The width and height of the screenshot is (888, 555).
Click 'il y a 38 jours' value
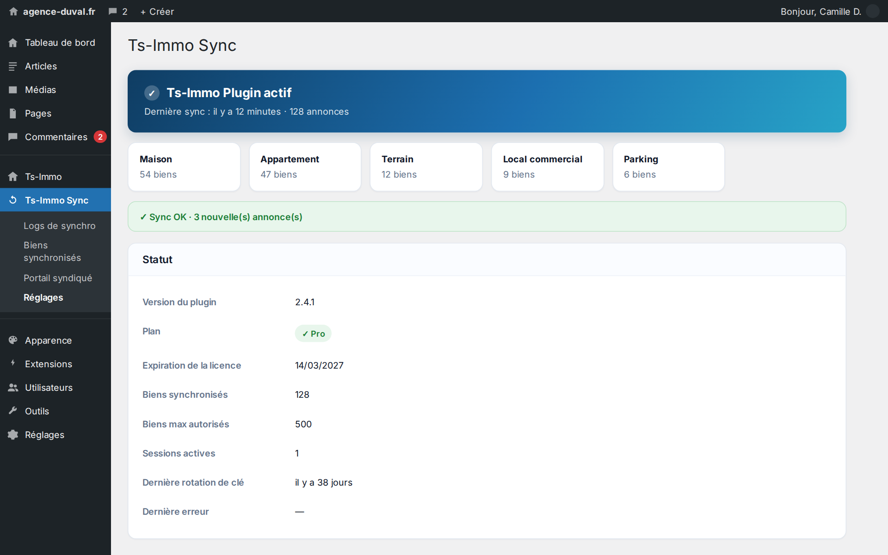(x=324, y=482)
